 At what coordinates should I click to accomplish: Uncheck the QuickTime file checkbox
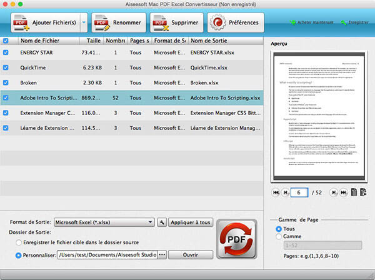6,67
